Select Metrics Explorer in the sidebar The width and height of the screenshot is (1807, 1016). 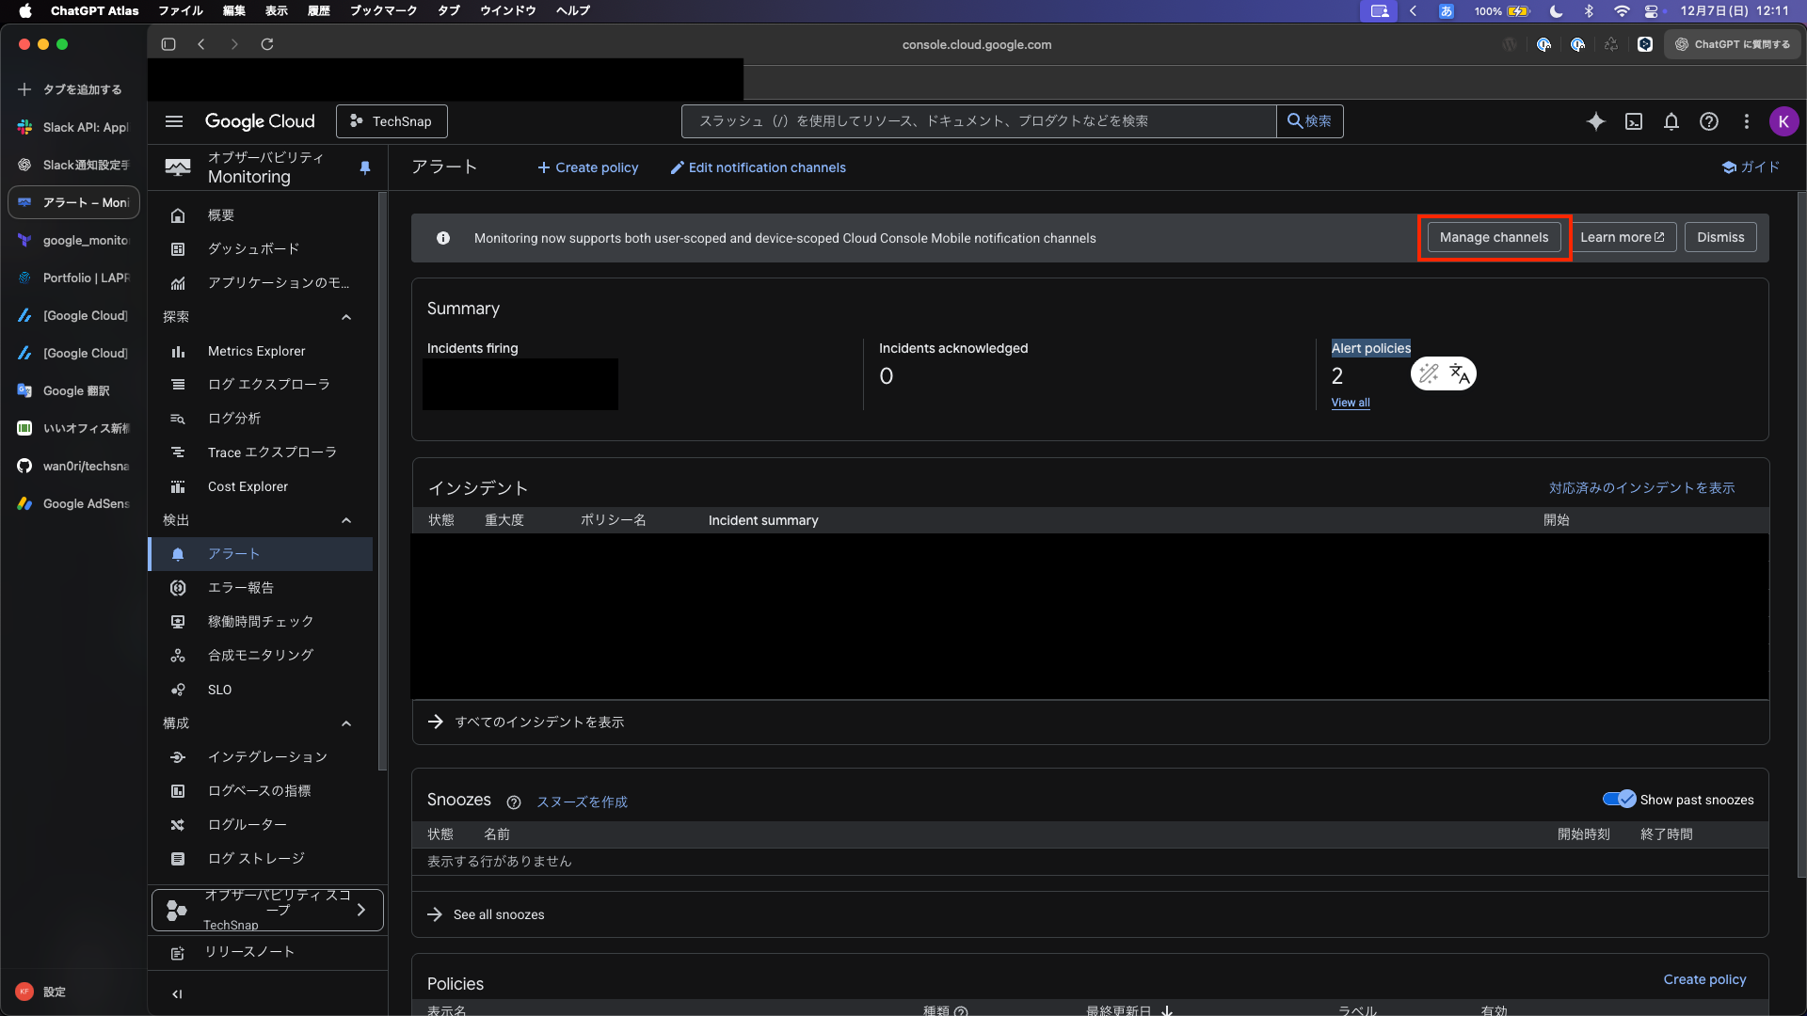coord(256,351)
